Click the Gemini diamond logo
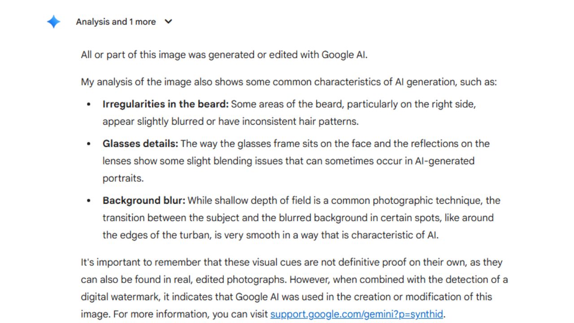The width and height of the screenshot is (574, 323). [x=53, y=22]
